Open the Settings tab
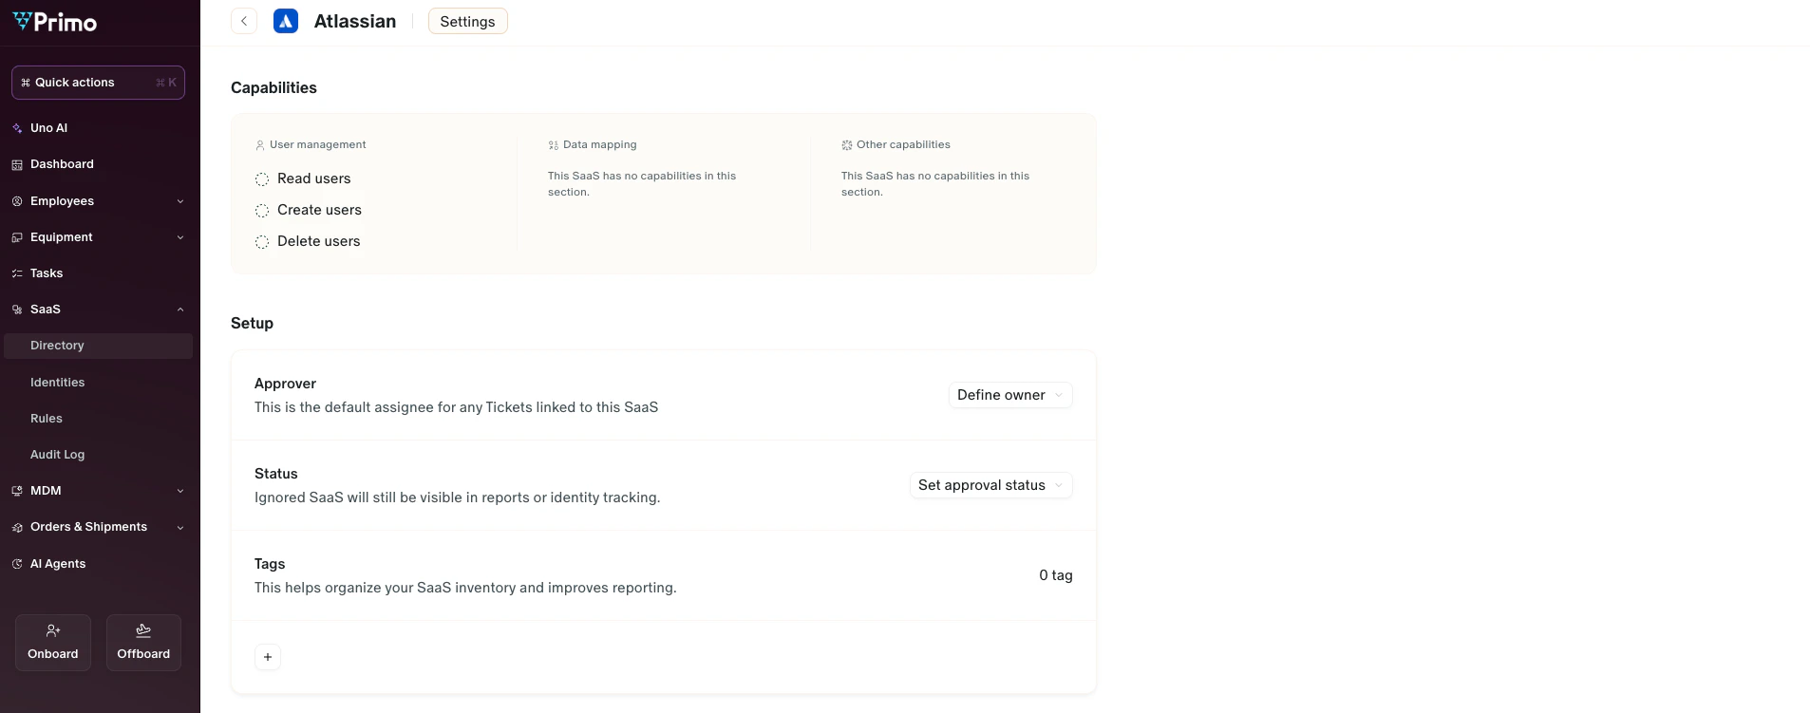 point(468,21)
